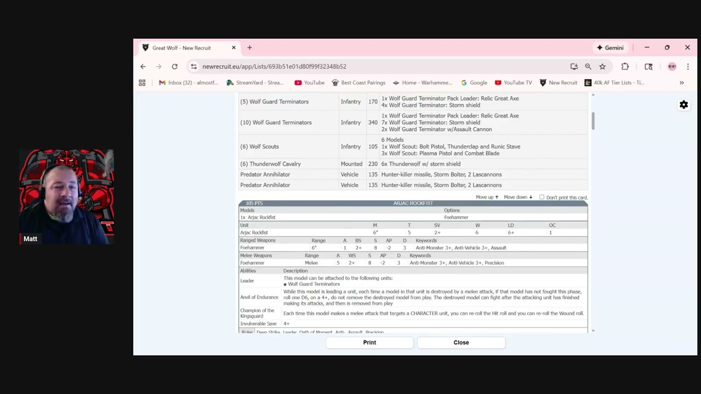The width and height of the screenshot is (701, 394).
Task: Select the (5) Wolf Guard Terminators row
Action: (413, 102)
